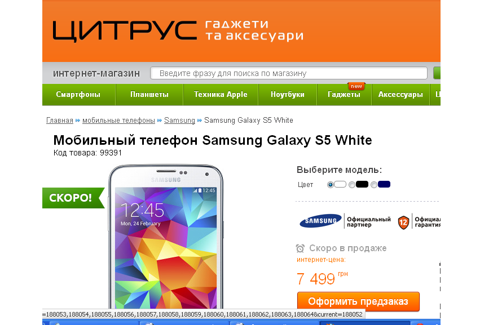Click the Оформить предзаказ button
Screen dimensions: 493x325
pos(358,301)
